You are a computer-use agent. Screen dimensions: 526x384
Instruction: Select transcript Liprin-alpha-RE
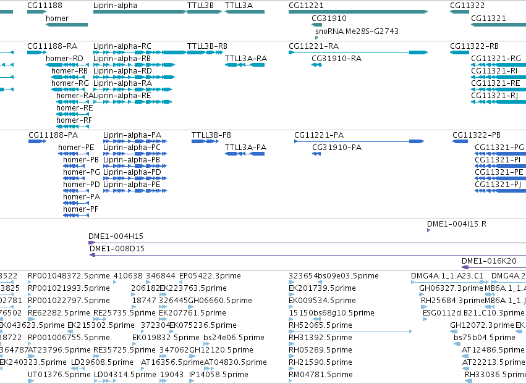122,96
